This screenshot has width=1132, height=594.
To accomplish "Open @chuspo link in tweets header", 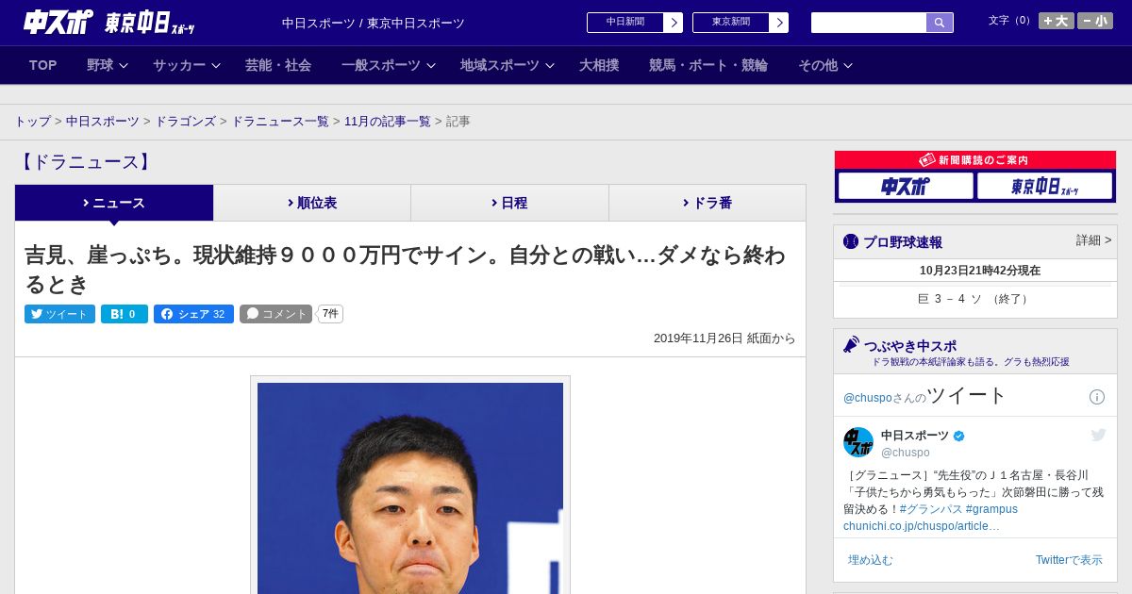I will tap(868, 398).
